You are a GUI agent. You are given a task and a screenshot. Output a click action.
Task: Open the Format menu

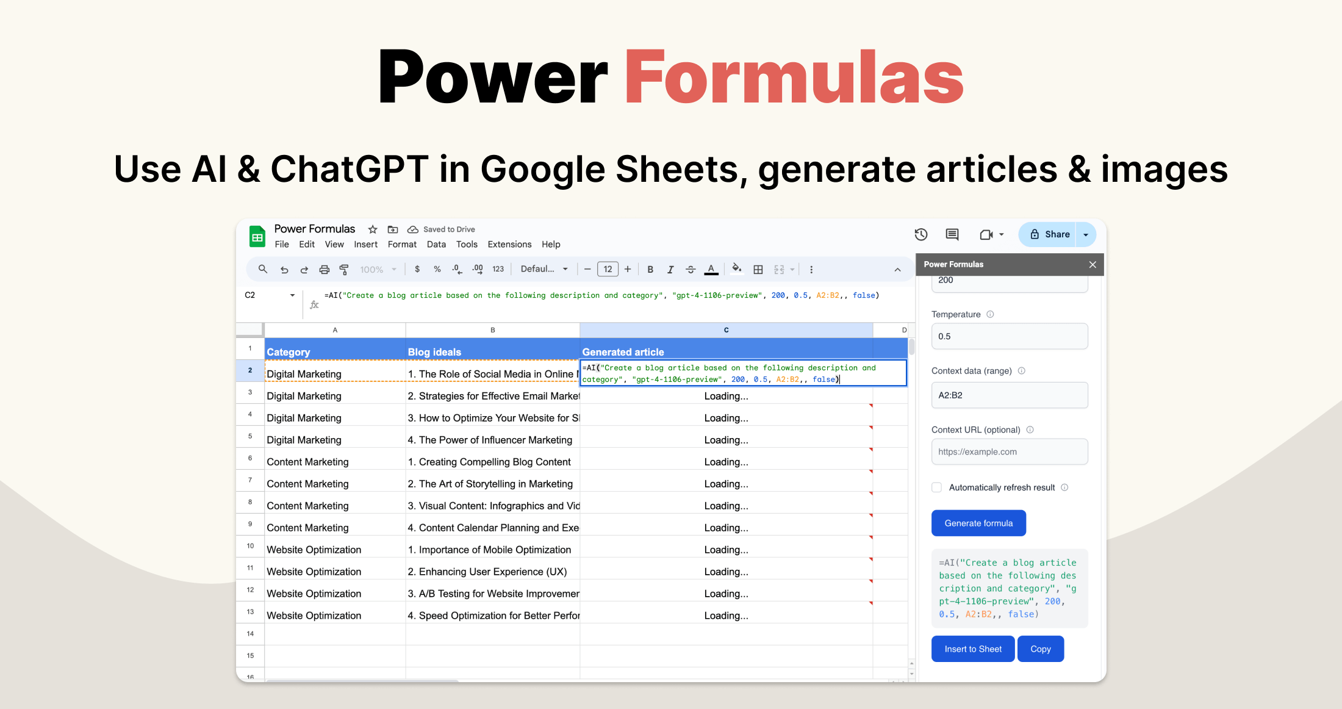tap(402, 244)
